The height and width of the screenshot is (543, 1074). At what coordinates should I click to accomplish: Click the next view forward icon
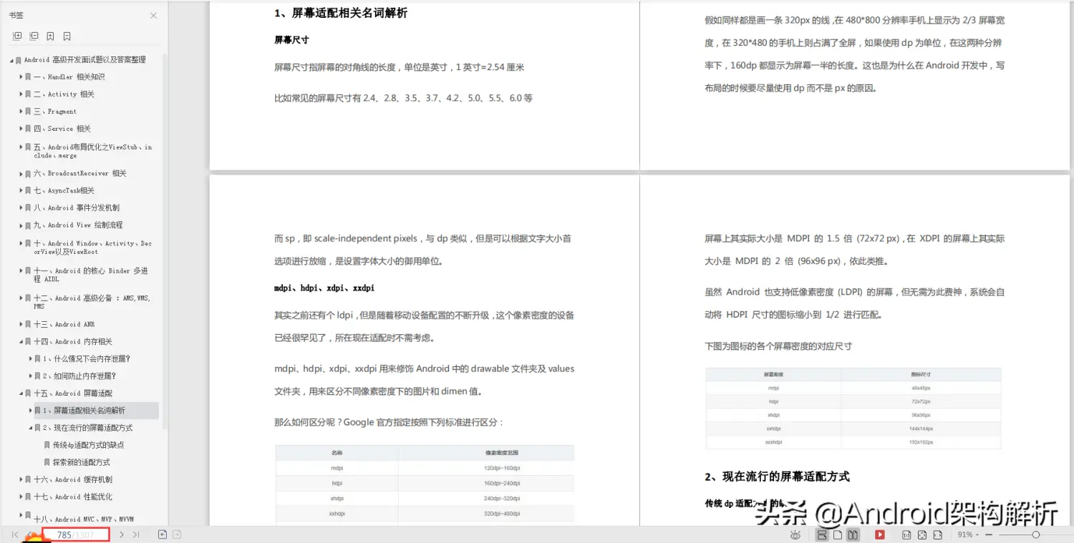(x=177, y=534)
